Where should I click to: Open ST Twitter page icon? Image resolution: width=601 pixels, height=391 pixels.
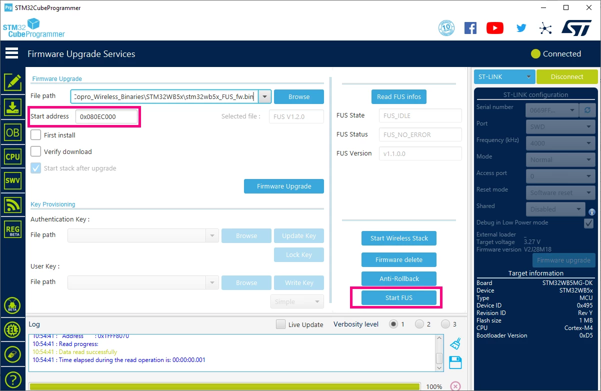[521, 28]
